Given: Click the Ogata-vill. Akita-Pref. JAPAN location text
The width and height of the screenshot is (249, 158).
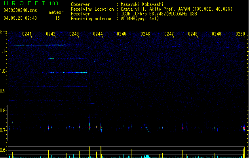Looking at the screenshot, I should click(x=177, y=9).
